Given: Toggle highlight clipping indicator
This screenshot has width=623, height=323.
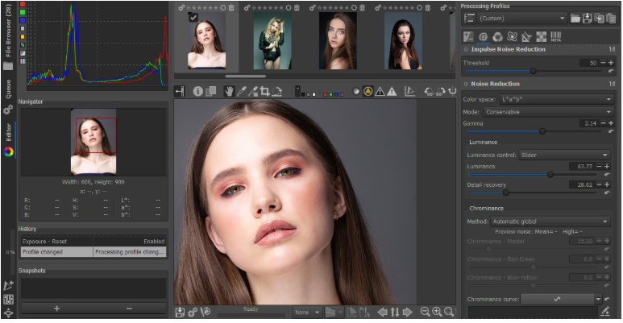Looking at the screenshot, I should coord(392,91).
